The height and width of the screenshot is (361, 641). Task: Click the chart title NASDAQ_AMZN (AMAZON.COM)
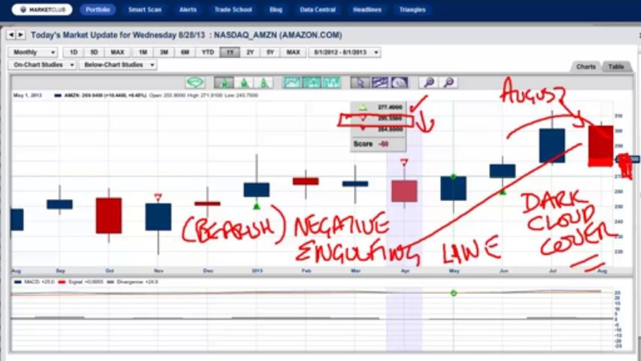278,35
